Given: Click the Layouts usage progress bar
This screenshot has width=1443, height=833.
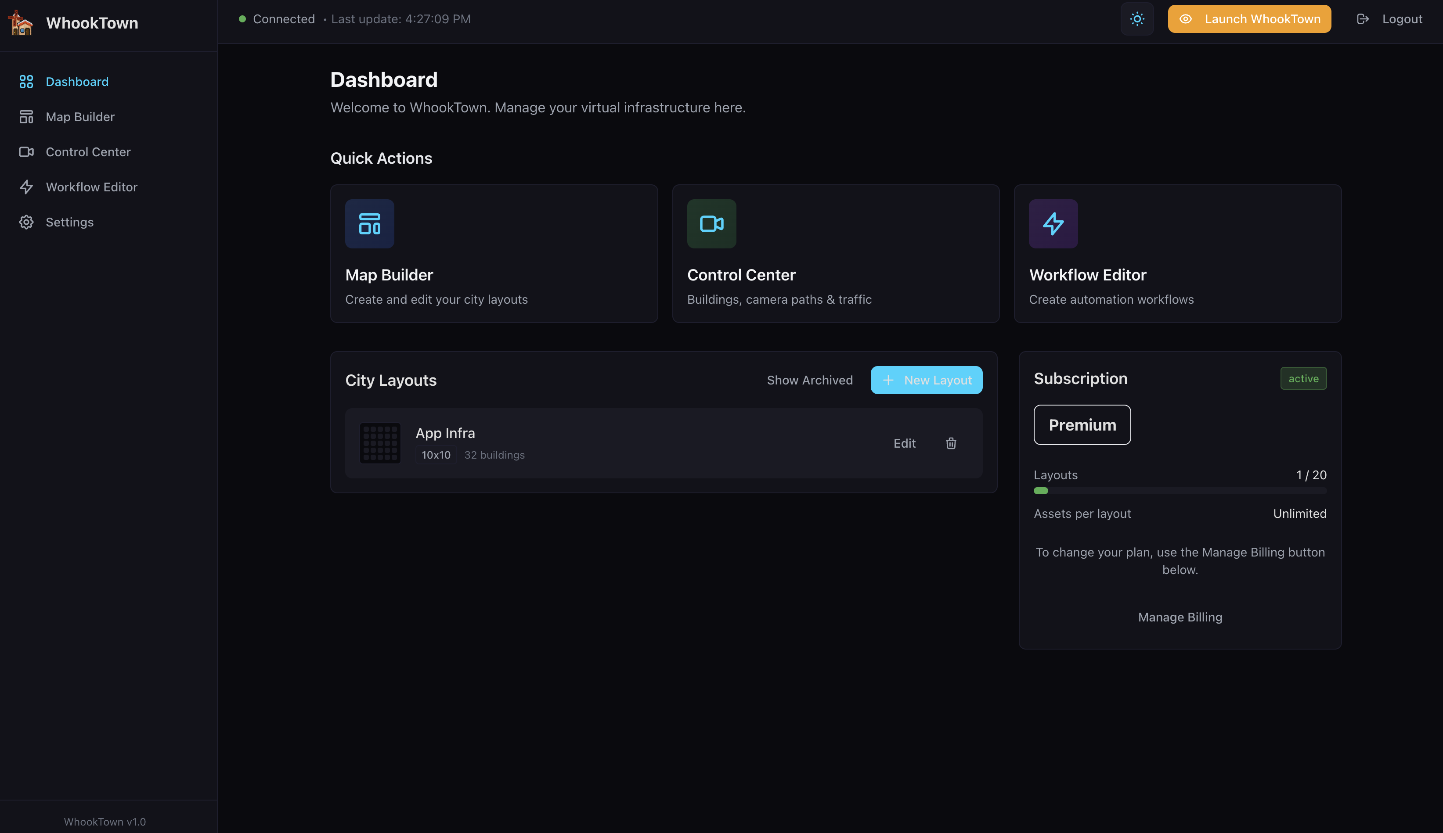Looking at the screenshot, I should point(1180,491).
